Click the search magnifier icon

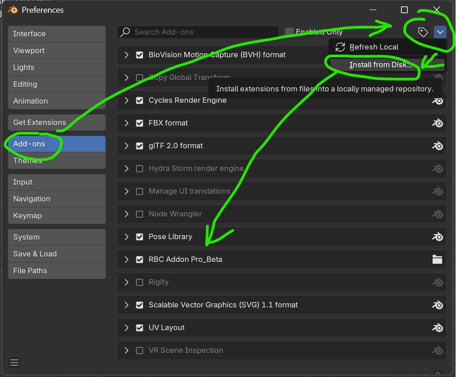pyautogui.click(x=125, y=32)
